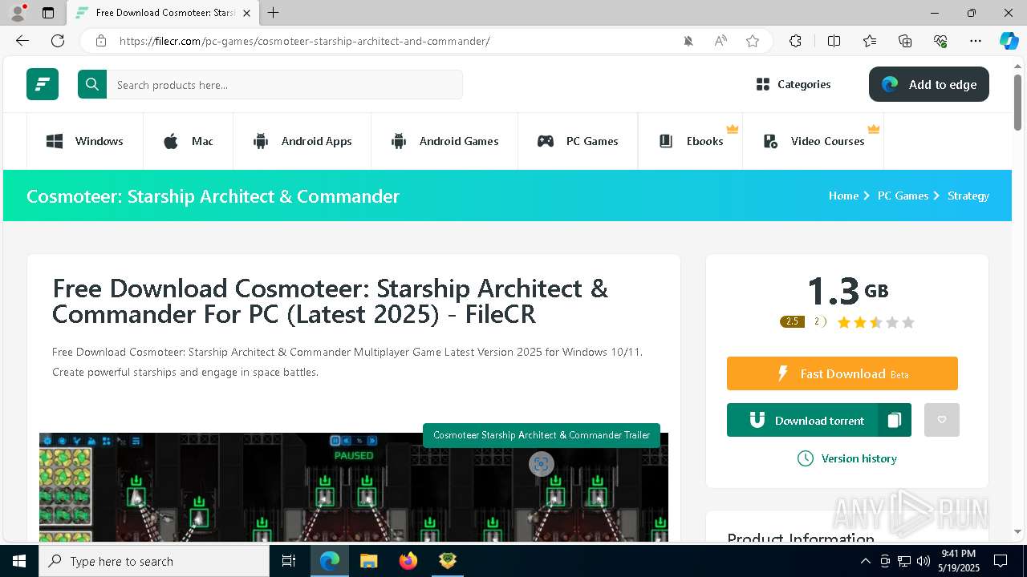Open the PC Games category tab
1027x577 pixels.
coord(578,141)
